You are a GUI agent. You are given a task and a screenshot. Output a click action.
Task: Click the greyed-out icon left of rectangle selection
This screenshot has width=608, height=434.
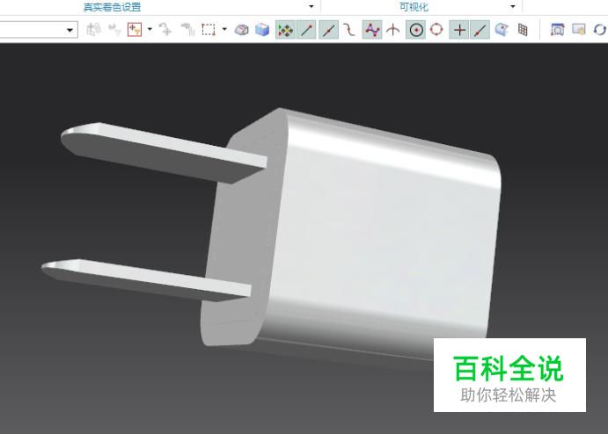187,29
